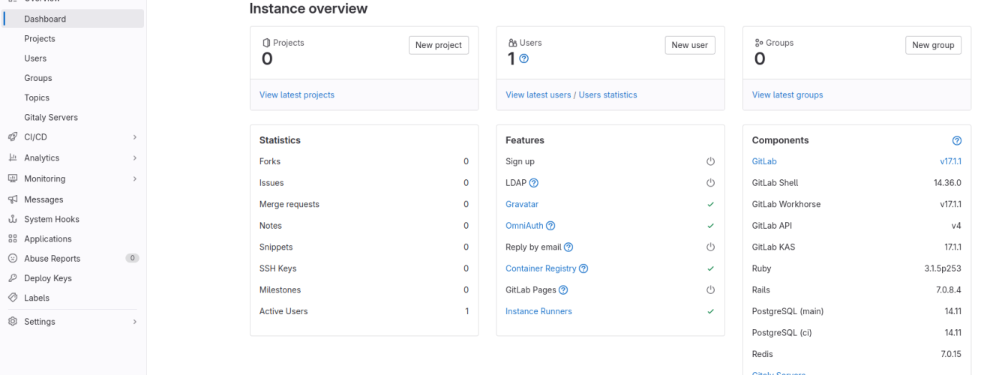The image size is (990, 375).
Task: Click the New group button
Action: [933, 45]
